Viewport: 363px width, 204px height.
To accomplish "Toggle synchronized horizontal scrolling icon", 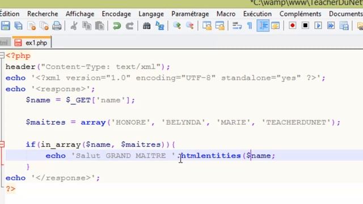I will point(220,25).
